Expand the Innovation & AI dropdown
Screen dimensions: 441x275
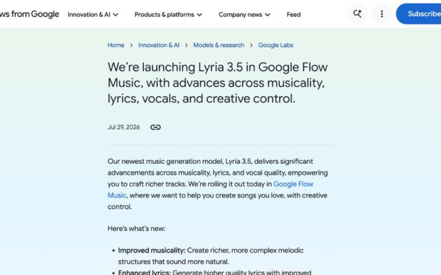pos(93,14)
